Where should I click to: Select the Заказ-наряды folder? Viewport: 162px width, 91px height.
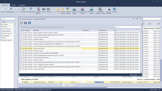(x=8, y=31)
